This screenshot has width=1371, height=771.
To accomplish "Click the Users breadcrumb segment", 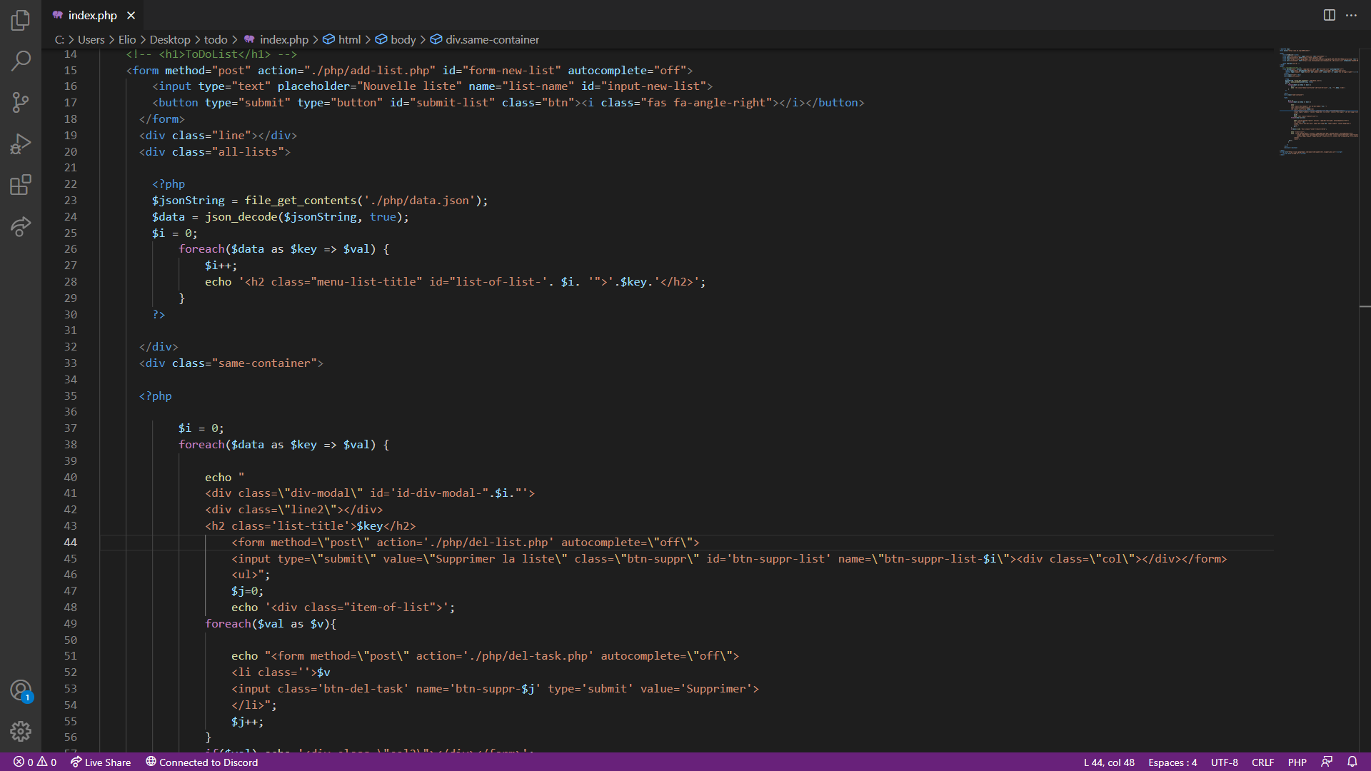I will coord(91,40).
